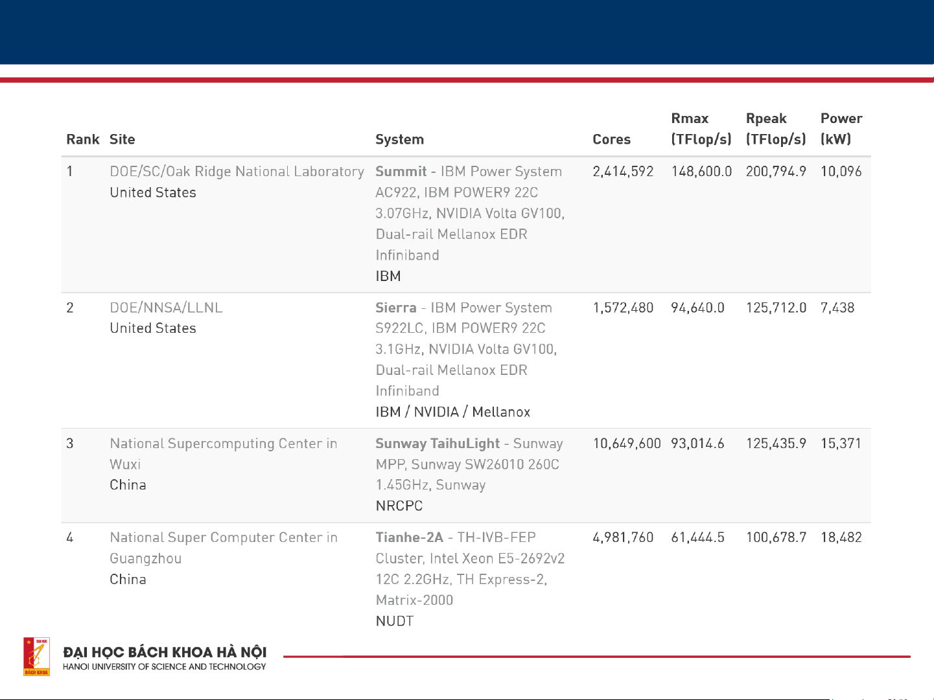The width and height of the screenshot is (934, 700).
Task: Click the System column header
Action: point(399,139)
